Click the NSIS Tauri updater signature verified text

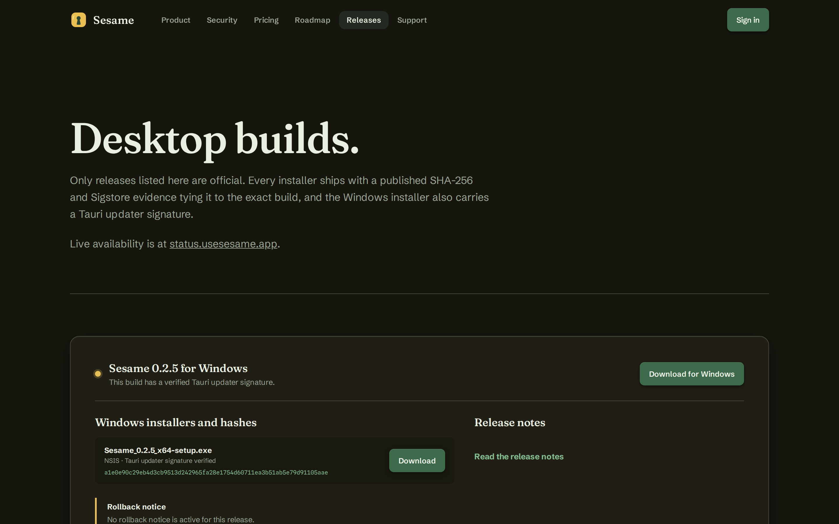(160, 461)
